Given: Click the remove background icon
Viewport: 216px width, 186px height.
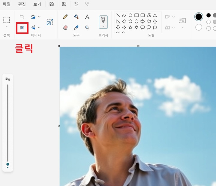Looking at the screenshot, I should [x=22, y=28].
